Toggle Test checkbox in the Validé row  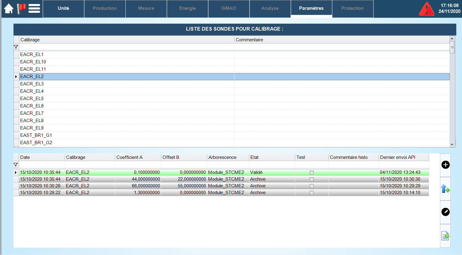[x=311, y=173]
